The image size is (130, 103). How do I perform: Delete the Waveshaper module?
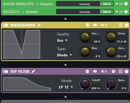coord(126,25)
